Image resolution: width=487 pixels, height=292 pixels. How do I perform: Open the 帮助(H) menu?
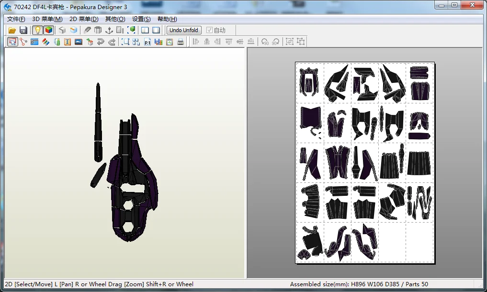coord(167,19)
